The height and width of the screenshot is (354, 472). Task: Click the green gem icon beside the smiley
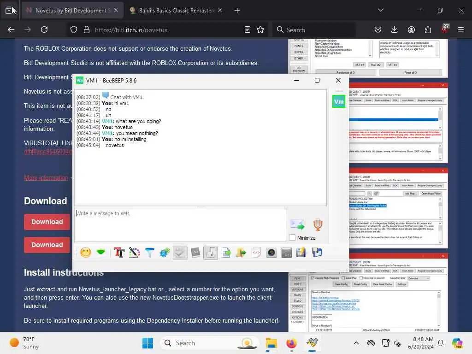coord(101,252)
